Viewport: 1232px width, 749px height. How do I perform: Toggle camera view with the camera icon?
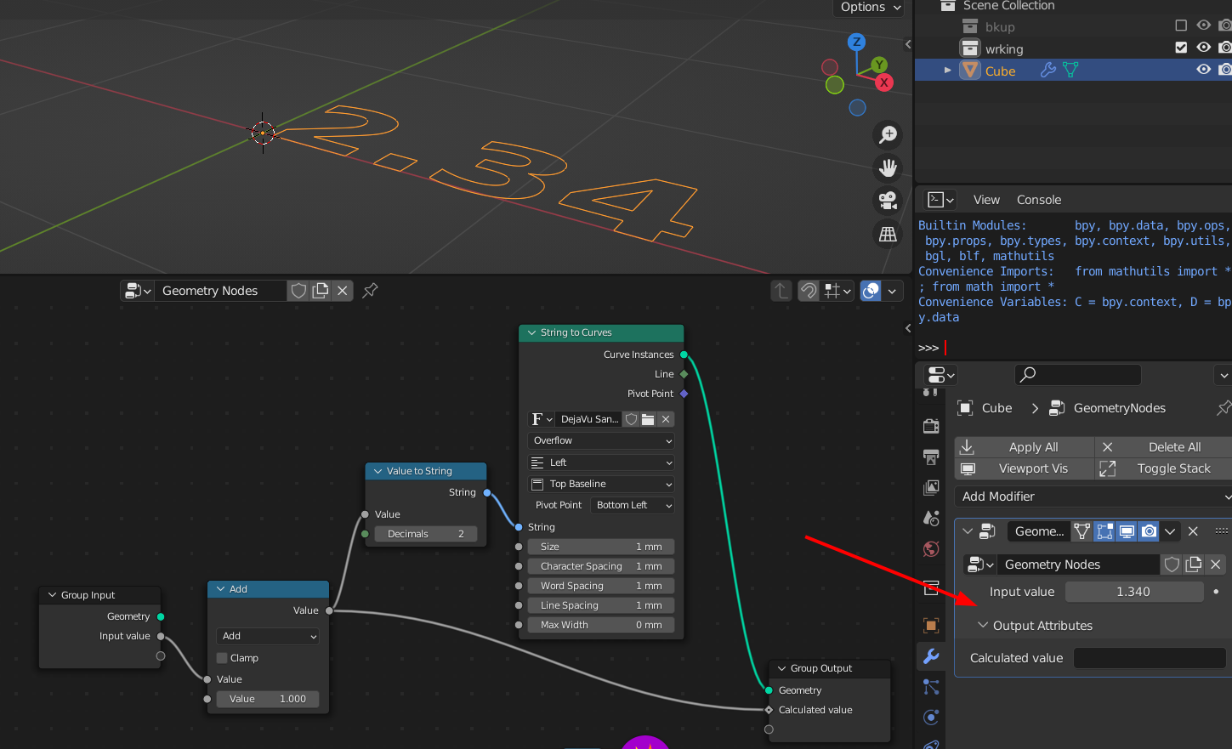click(x=888, y=201)
